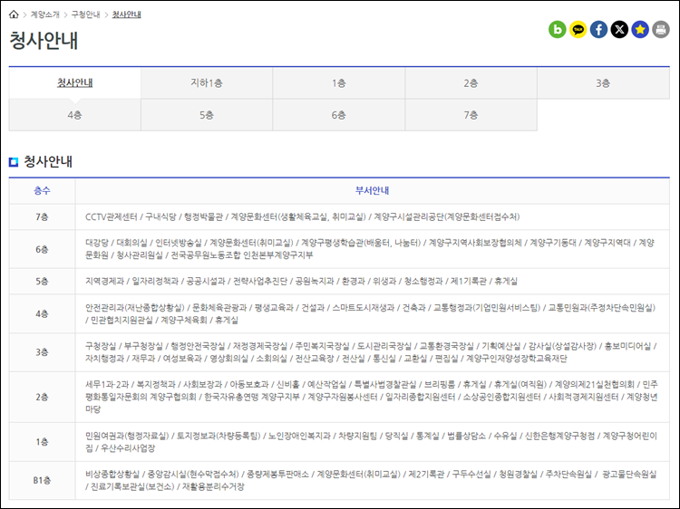Click the 청사안내 section heading with blue square
Image resolution: width=680 pixels, height=509 pixels.
pyautogui.click(x=41, y=161)
